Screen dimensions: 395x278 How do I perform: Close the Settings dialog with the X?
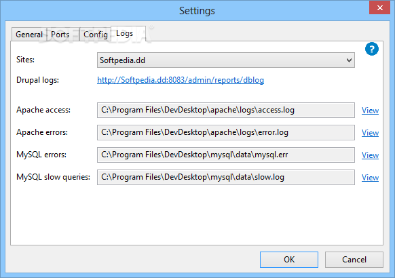[x=380, y=8]
